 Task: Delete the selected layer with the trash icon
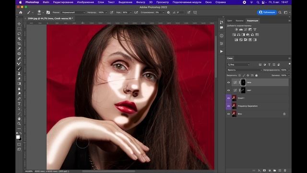(285, 171)
